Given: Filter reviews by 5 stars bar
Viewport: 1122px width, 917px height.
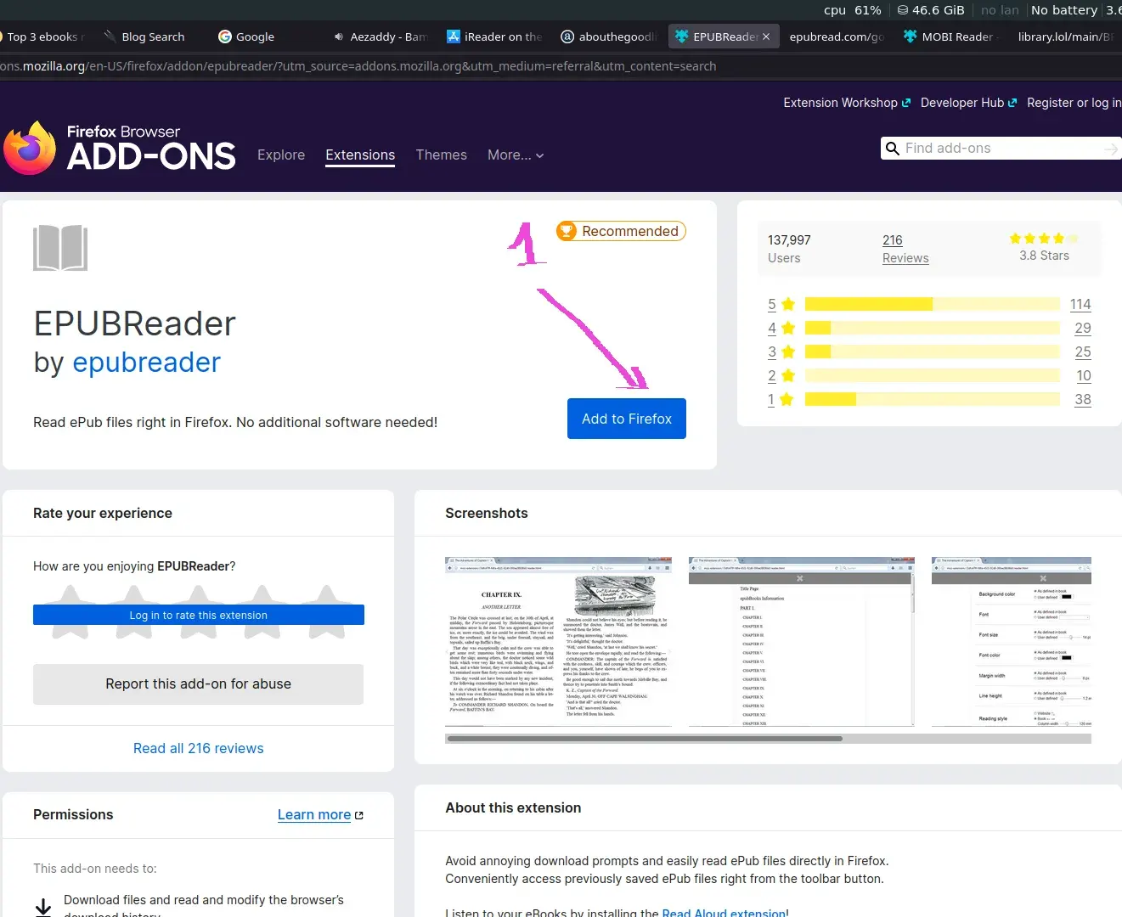Looking at the screenshot, I should [x=933, y=304].
